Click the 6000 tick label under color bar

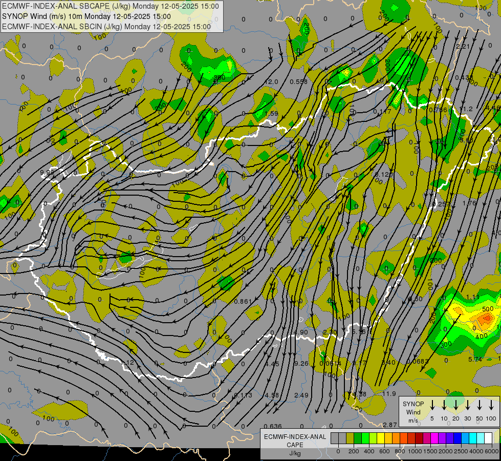click(x=492, y=451)
